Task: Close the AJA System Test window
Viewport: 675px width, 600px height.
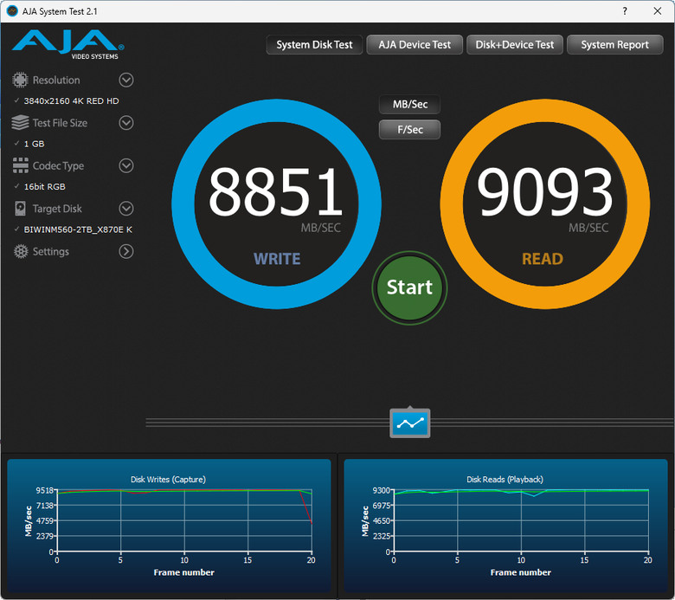Action: [x=658, y=11]
